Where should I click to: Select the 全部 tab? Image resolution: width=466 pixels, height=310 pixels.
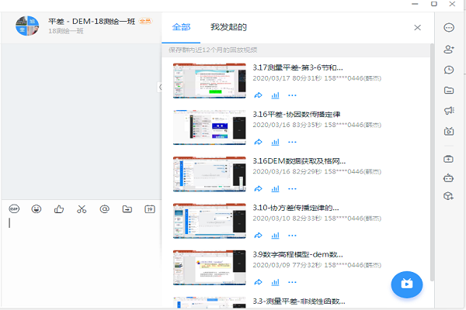tap(181, 27)
